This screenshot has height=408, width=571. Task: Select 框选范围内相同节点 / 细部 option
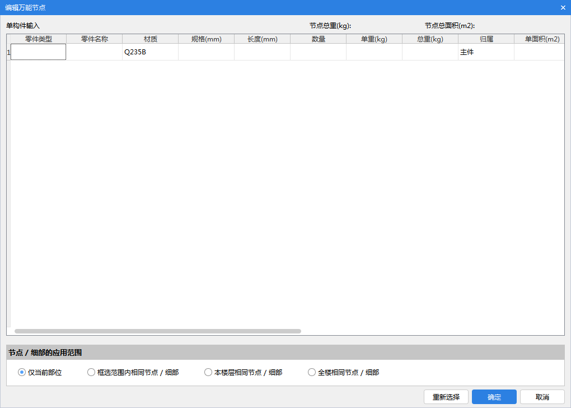(x=133, y=372)
